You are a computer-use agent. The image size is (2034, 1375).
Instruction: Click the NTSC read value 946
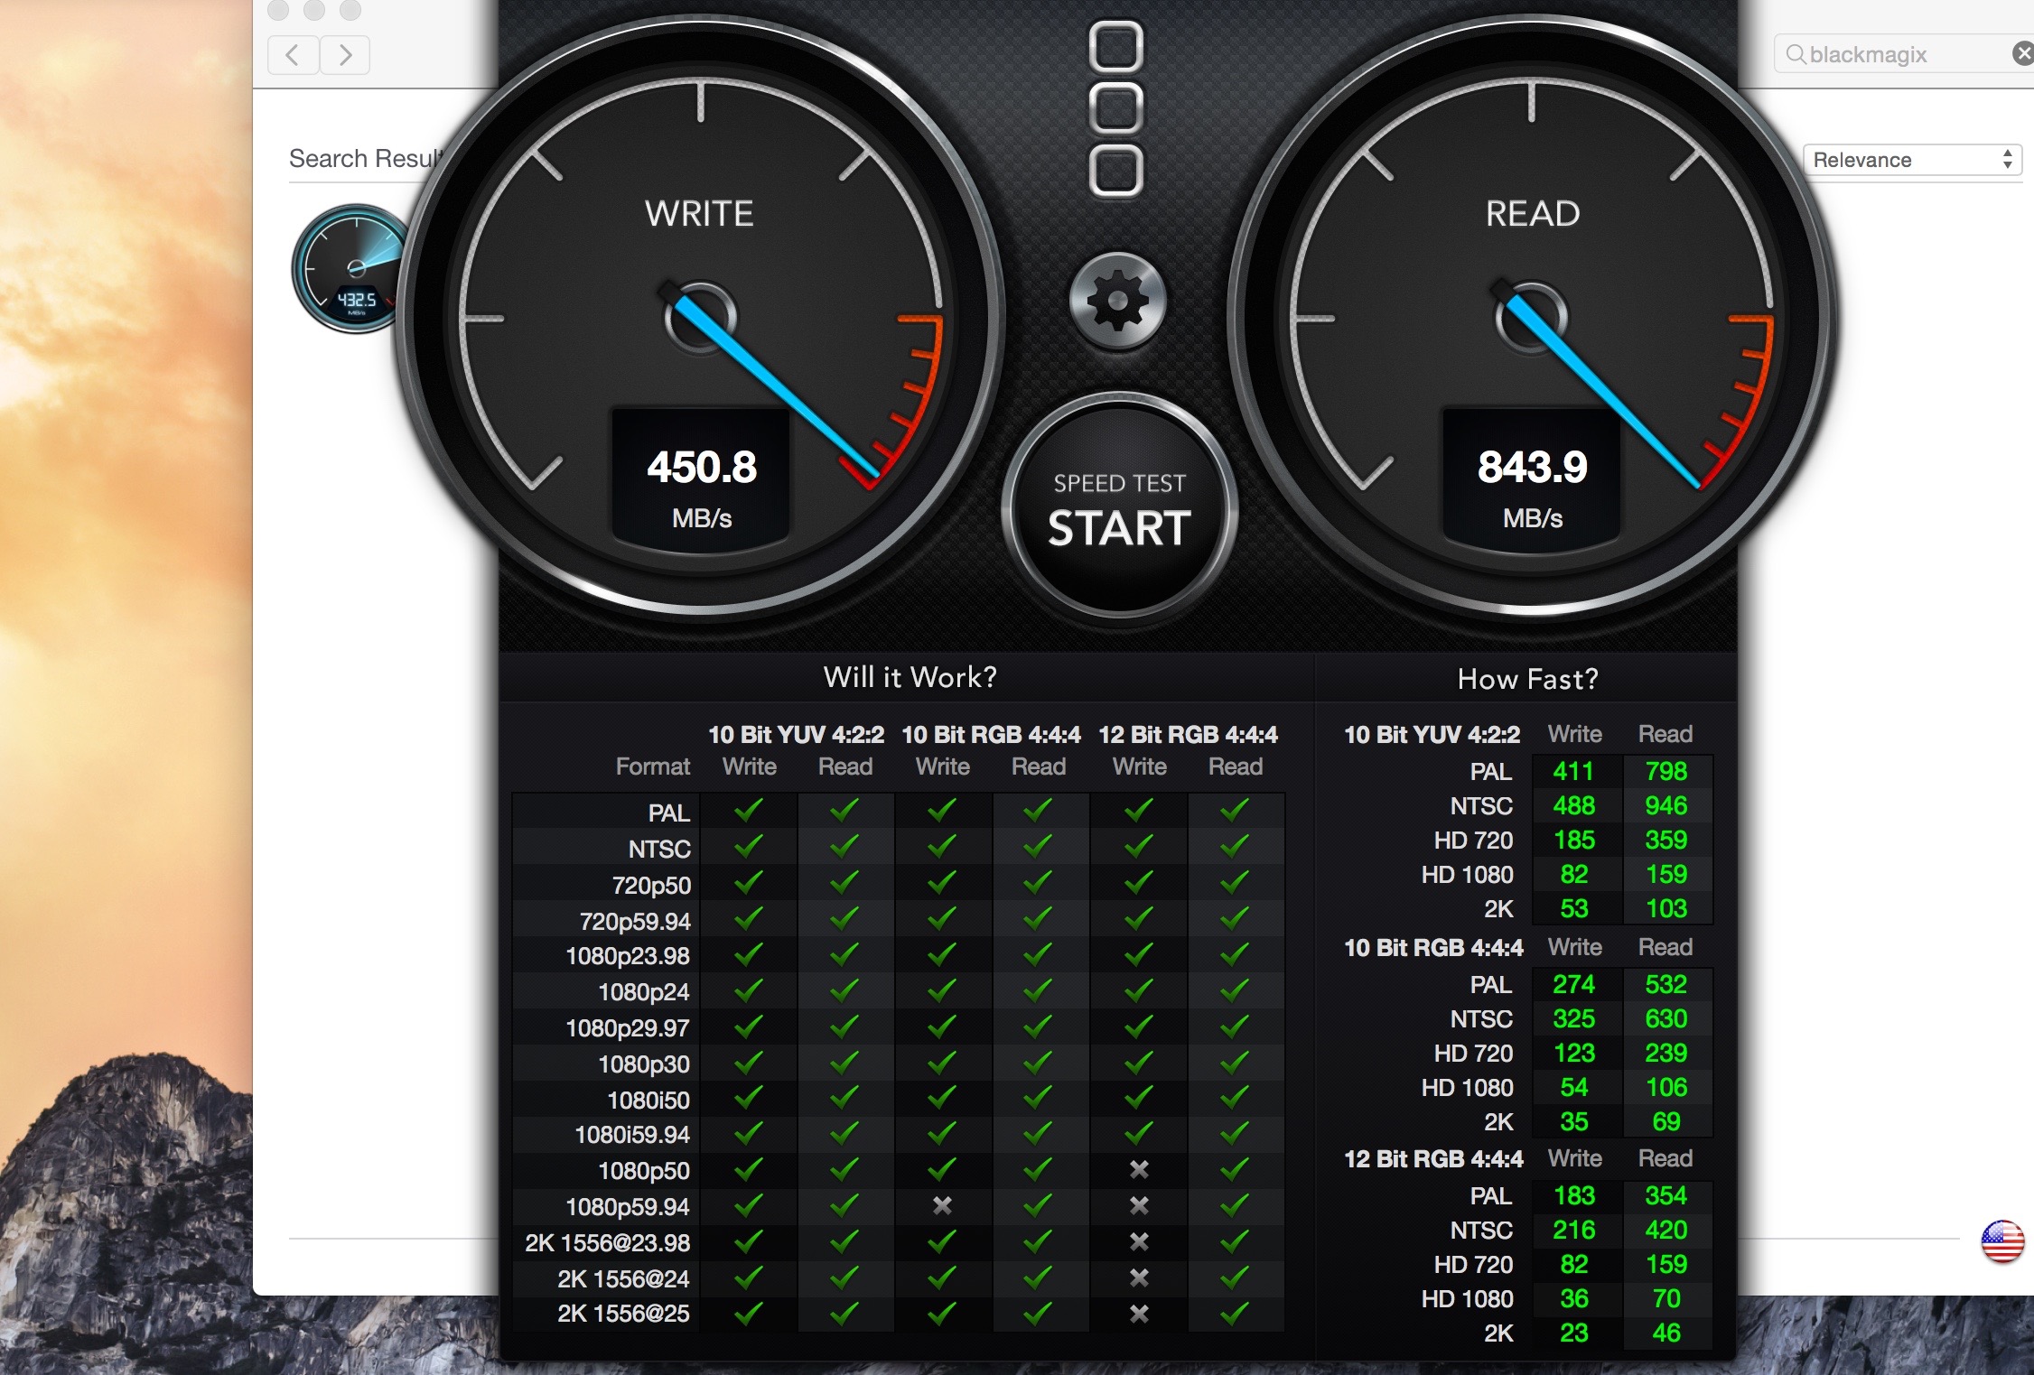(x=1665, y=805)
